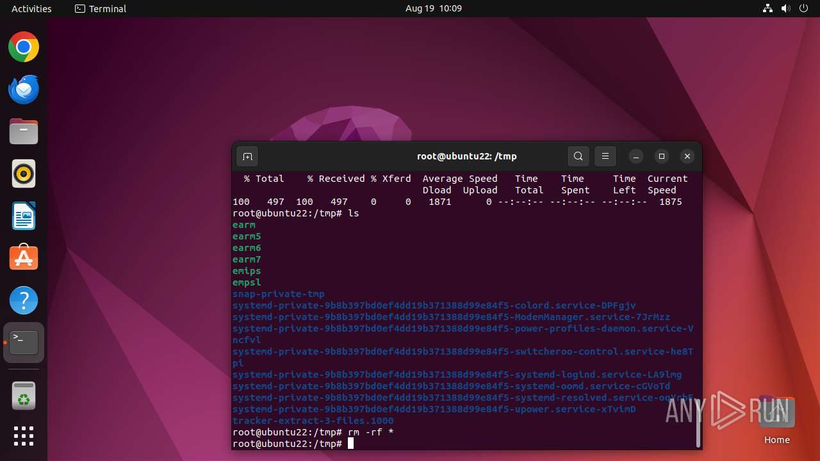The height and width of the screenshot is (461, 820).
Task: Click file name earm7 in listing
Action: pos(247,259)
